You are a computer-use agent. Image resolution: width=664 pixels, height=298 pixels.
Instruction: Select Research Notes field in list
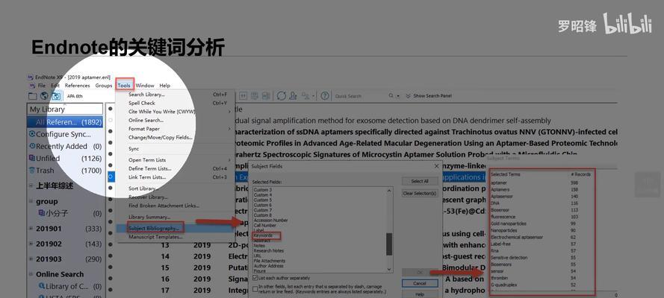268,251
